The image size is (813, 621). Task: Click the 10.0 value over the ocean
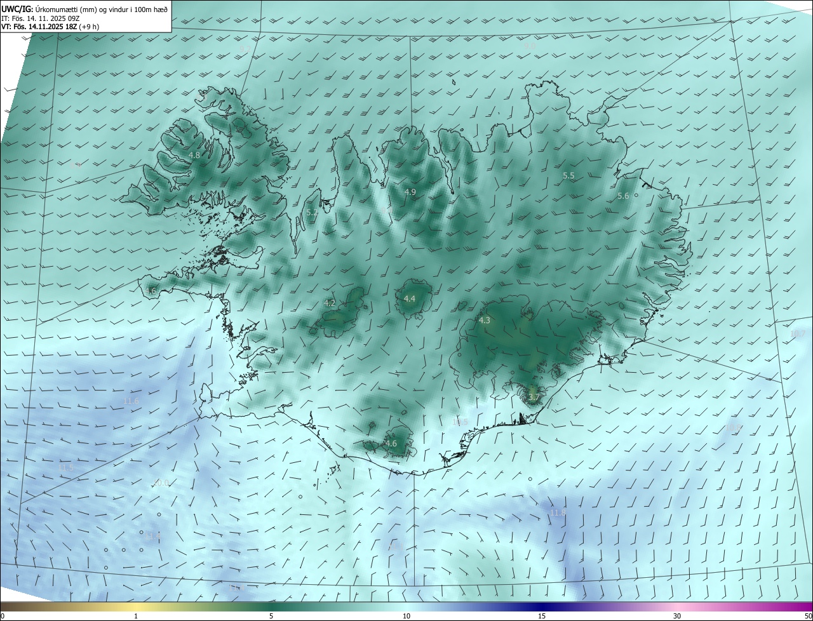(x=161, y=483)
